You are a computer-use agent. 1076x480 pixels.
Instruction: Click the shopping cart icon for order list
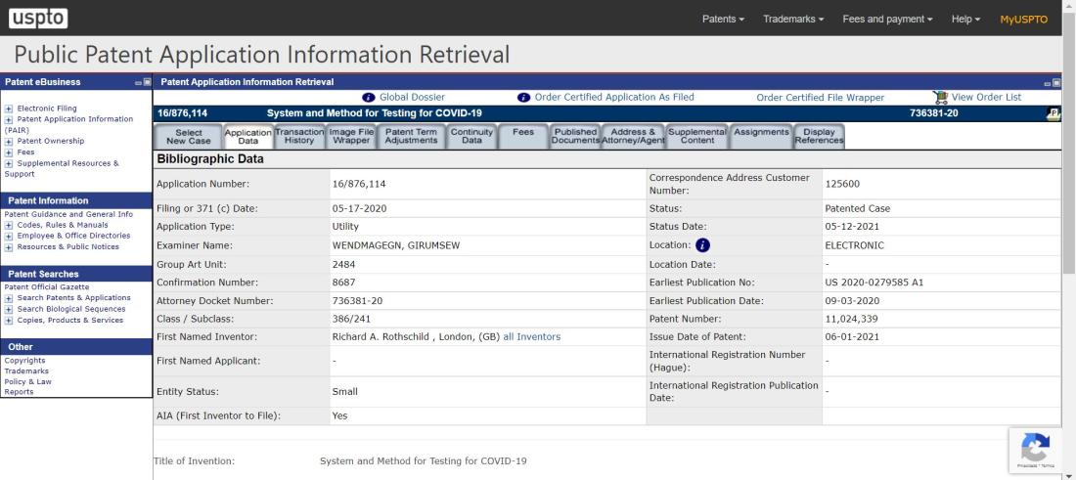coord(940,98)
